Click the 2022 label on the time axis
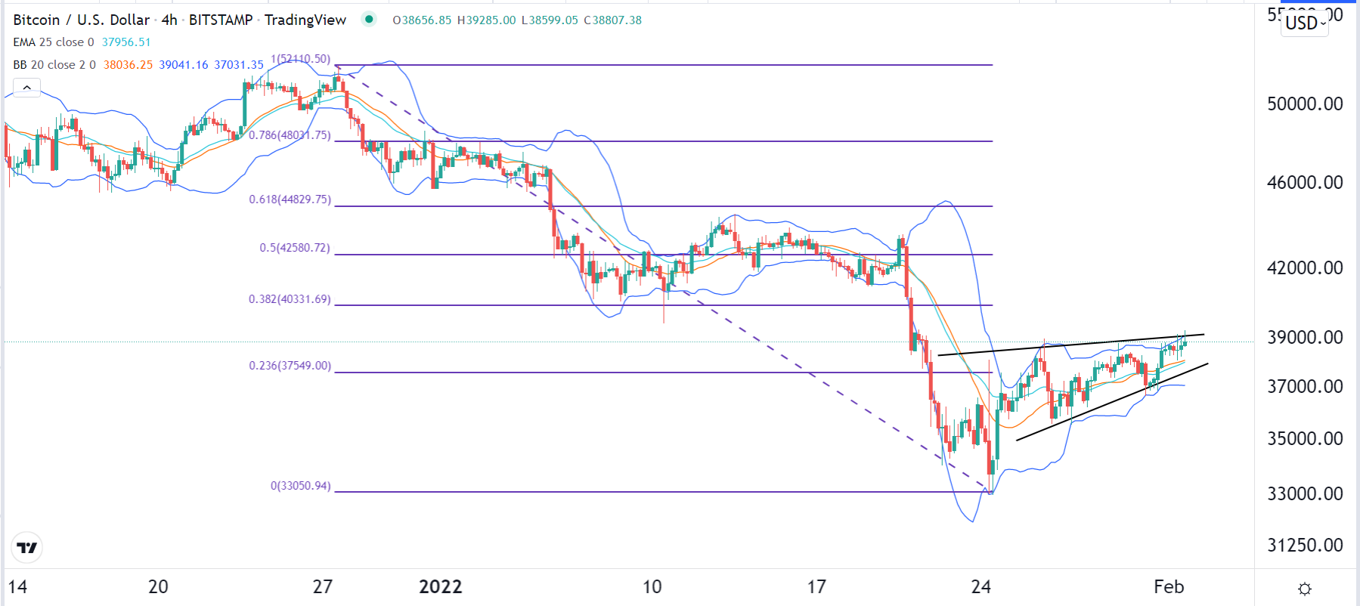Screen dimensions: 1360x606 coord(440,587)
